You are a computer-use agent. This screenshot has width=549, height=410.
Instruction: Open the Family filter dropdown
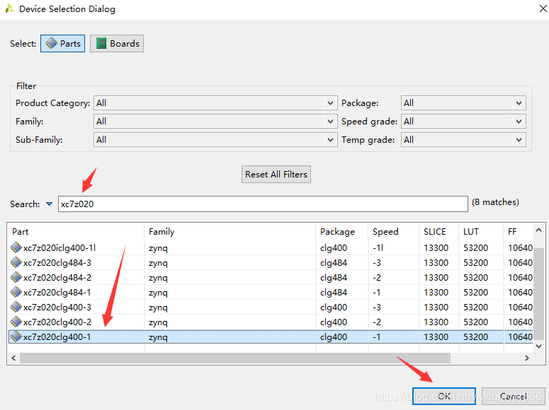click(215, 122)
